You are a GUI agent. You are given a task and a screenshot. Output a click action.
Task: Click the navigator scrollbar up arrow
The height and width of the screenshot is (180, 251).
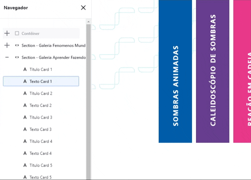[88, 22]
